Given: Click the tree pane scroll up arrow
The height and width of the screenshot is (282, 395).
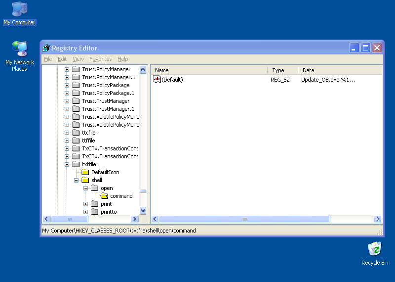Looking at the screenshot, I should (x=143, y=69).
